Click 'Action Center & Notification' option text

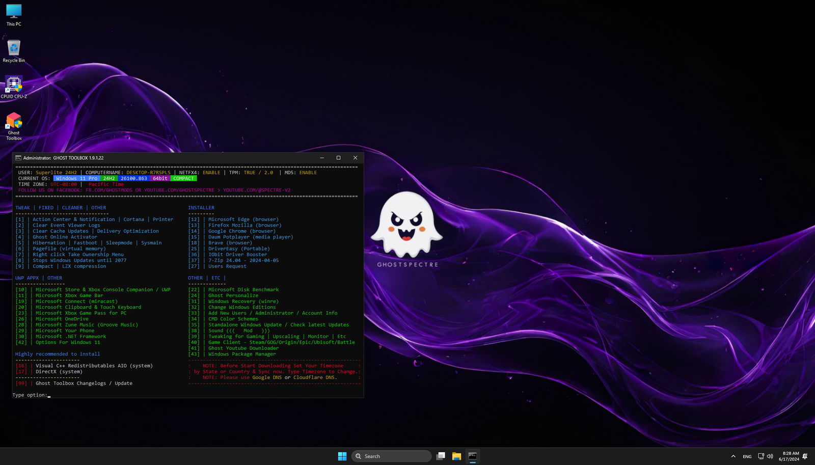(74, 220)
